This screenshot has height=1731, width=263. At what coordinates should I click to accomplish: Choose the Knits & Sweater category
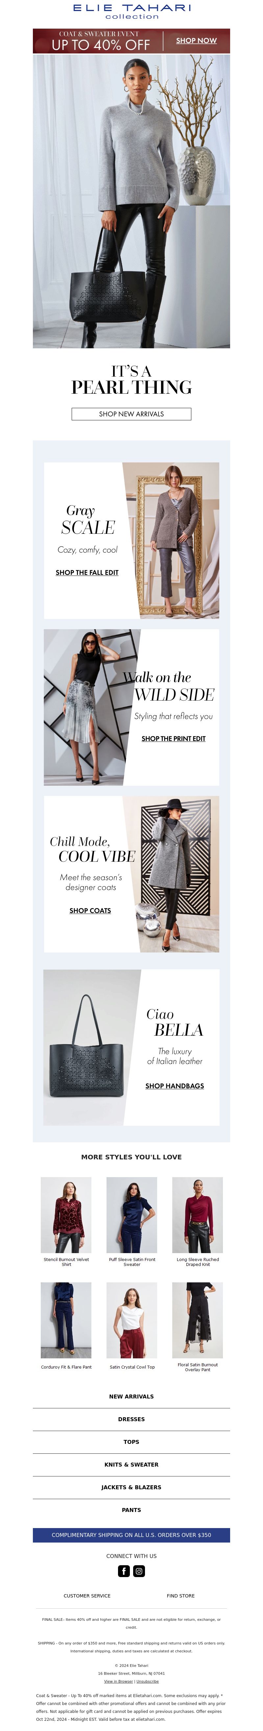tap(131, 1465)
